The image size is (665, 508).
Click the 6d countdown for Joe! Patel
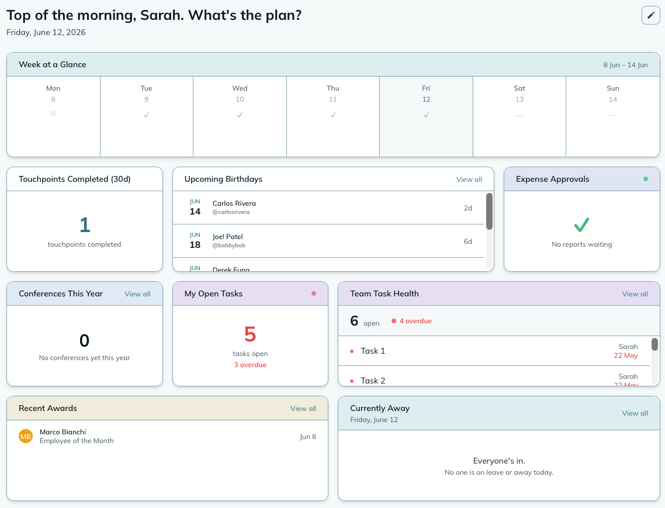click(468, 241)
